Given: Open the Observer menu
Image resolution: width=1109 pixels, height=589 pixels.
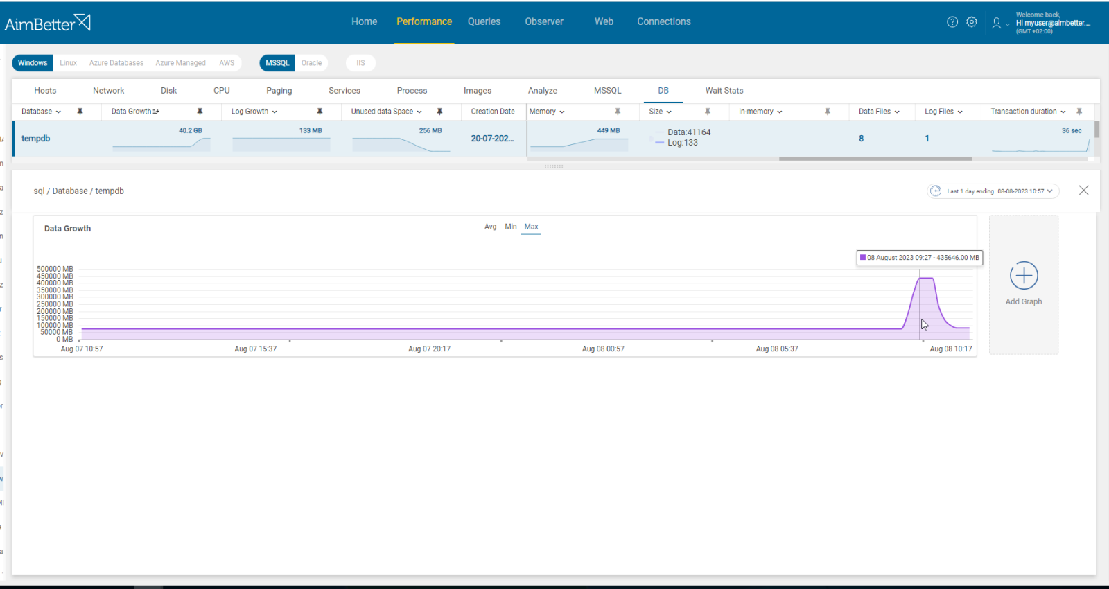Looking at the screenshot, I should coord(544,21).
